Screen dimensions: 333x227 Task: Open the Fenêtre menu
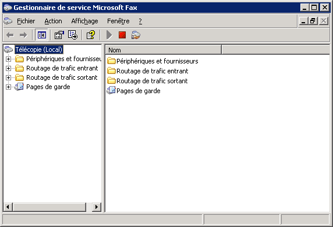(118, 21)
